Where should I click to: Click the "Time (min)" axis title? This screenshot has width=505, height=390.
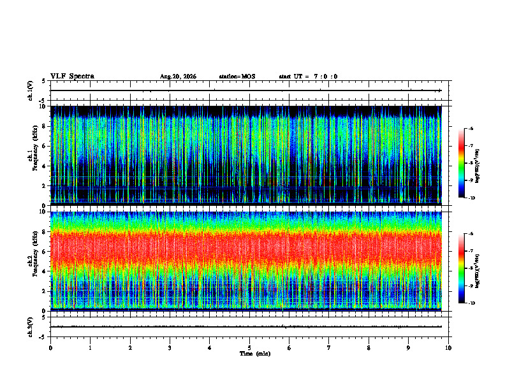point(255,354)
